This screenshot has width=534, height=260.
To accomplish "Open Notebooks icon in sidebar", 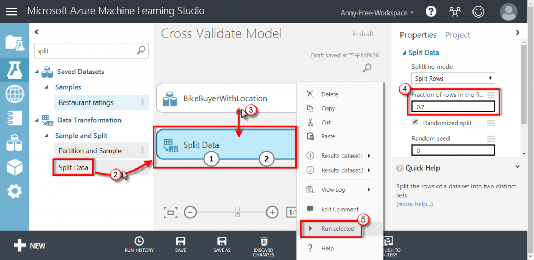I will click(x=15, y=118).
